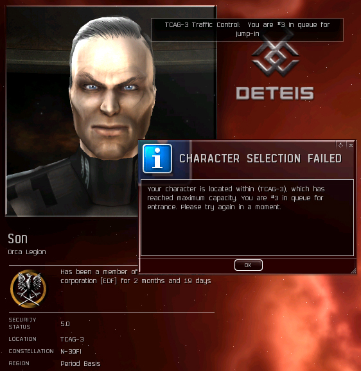The width and height of the screenshot is (361, 371).
Task: Click the TCAG-3 Traffic Control queue notice
Action: tap(247, 30)
